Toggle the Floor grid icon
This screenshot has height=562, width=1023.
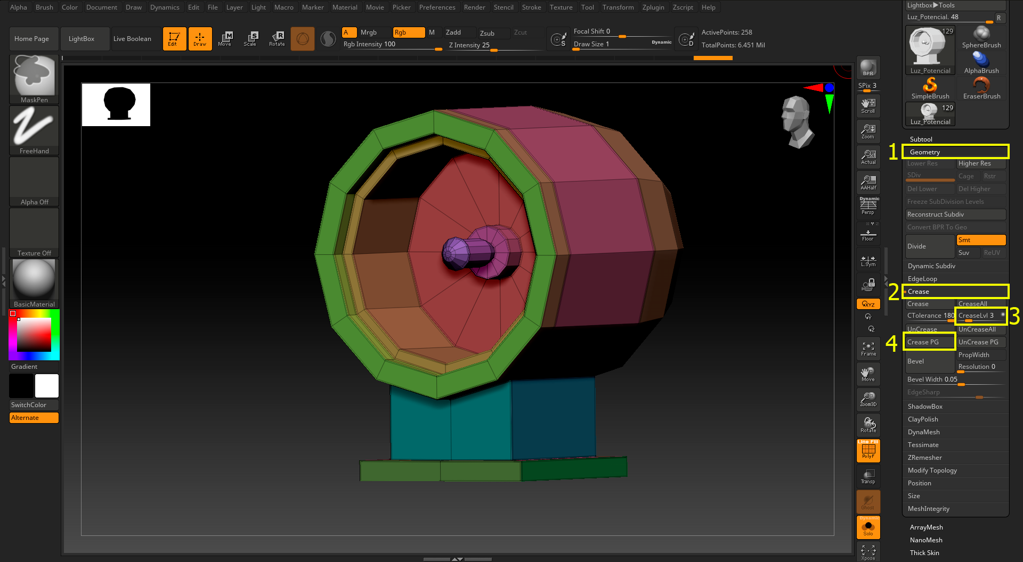(x=868, y=234)
